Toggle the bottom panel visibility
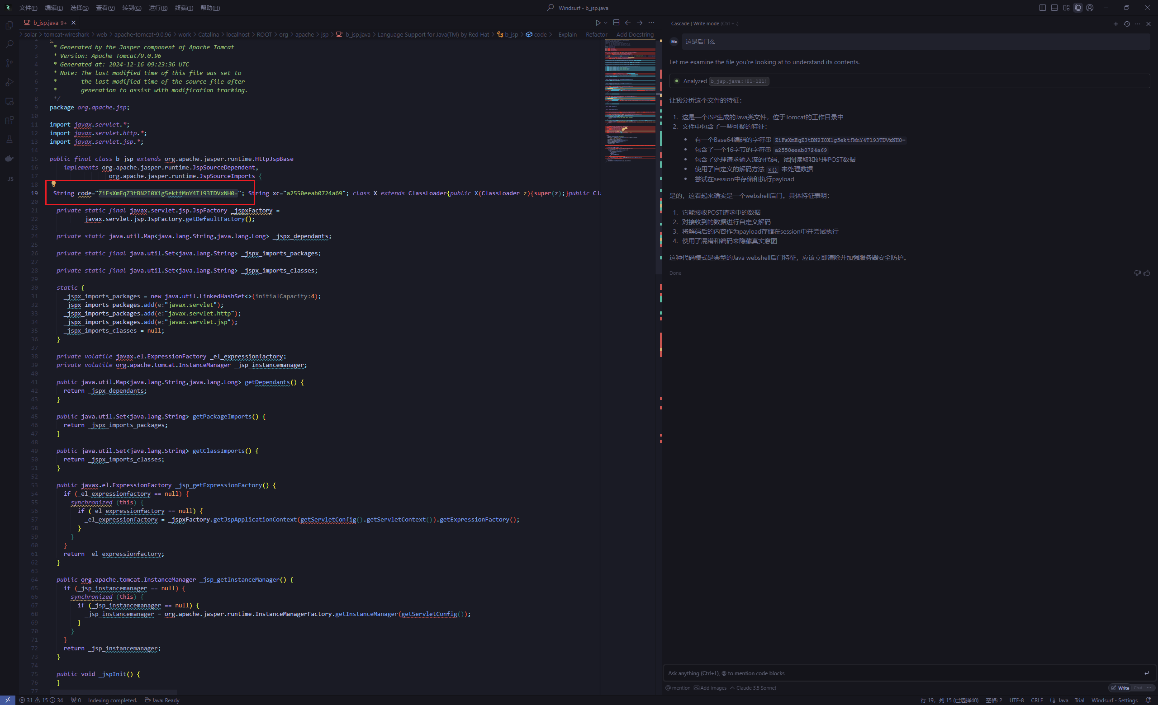The height and width of the screenshot is (705, 1158). point(1054,8)
